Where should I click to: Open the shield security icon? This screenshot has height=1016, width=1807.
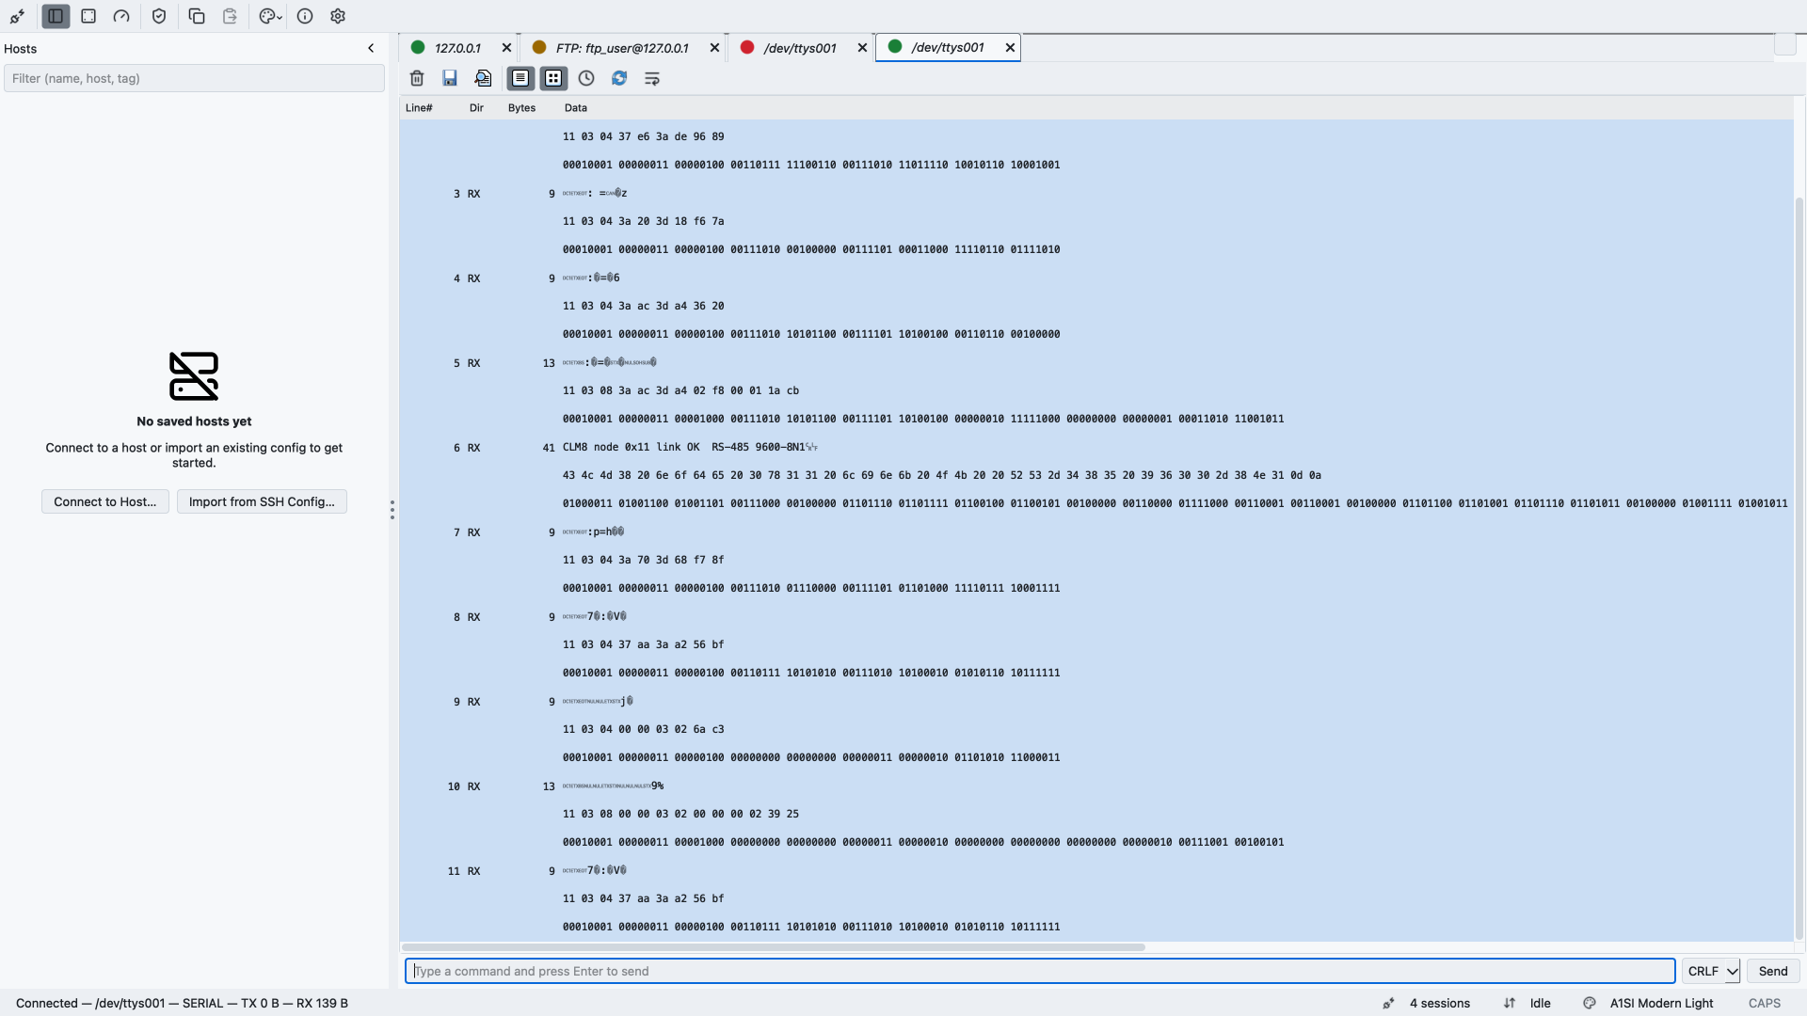point(159,16)
